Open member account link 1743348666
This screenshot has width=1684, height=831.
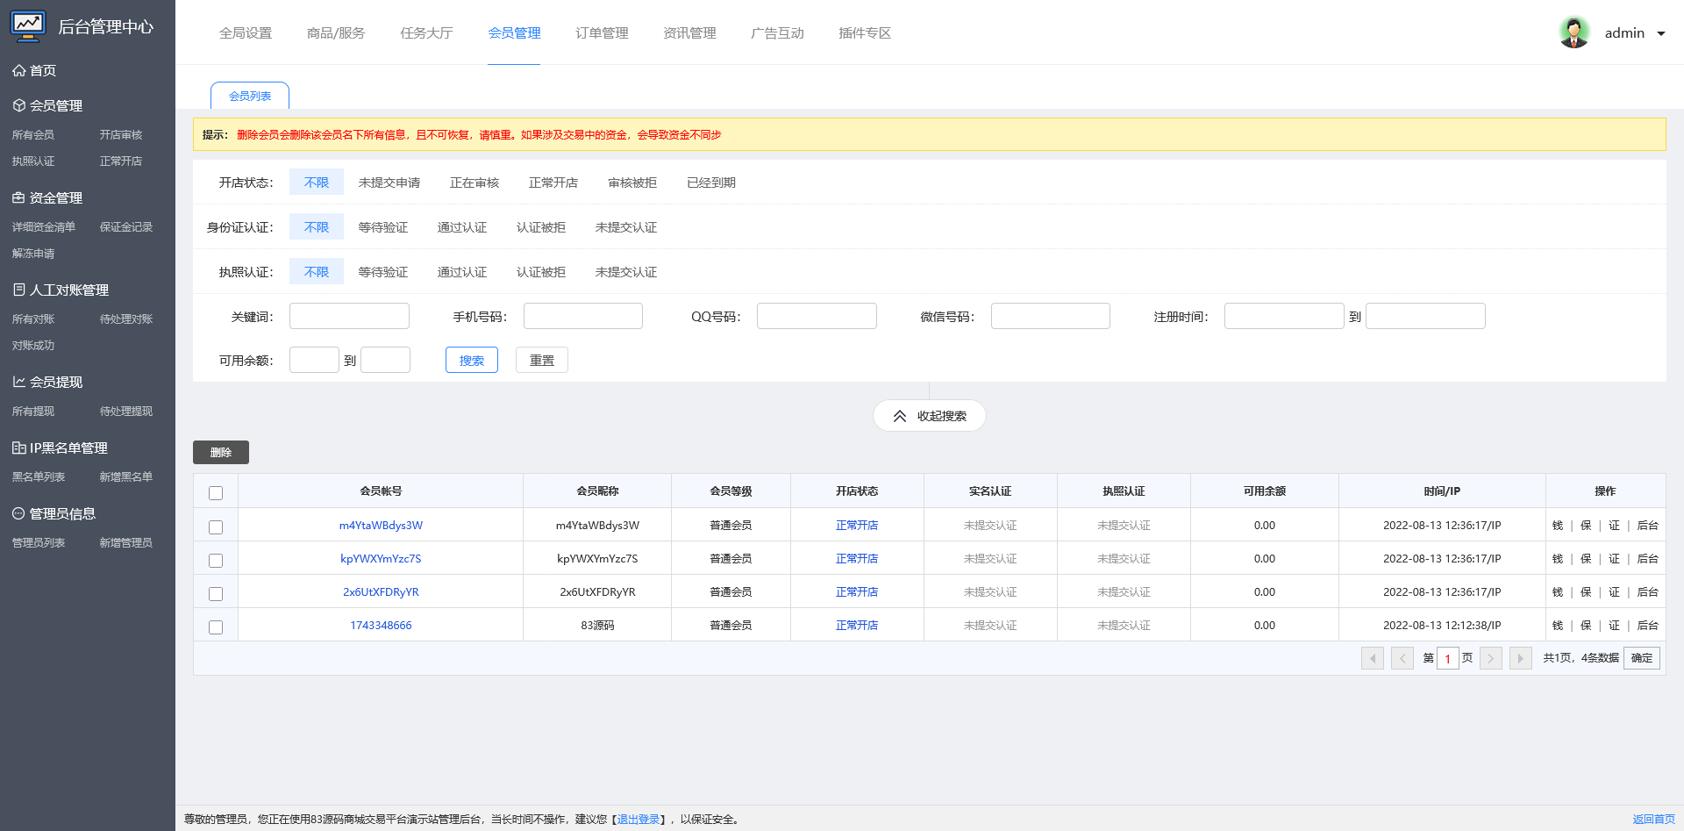click(381, 626)
